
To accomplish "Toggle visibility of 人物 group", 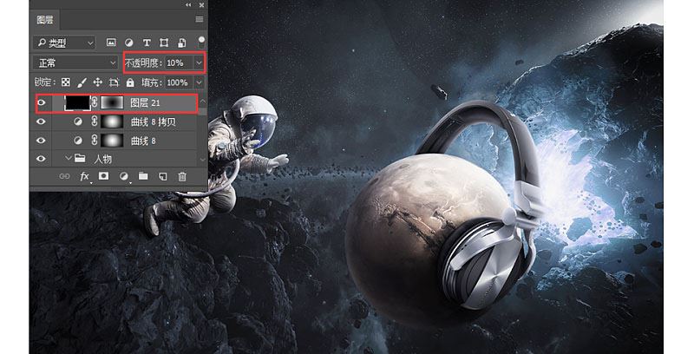I will click(41, 159).
